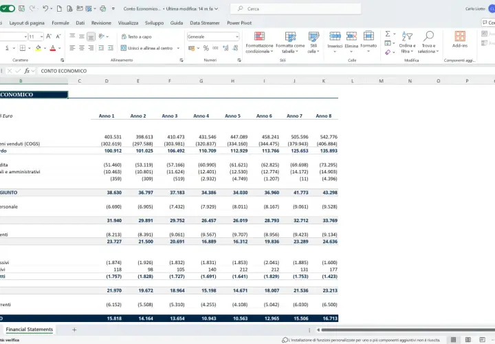Switch to the Formule tab
Viewport: 495px width, 344px height.
(x=60, y=23)
